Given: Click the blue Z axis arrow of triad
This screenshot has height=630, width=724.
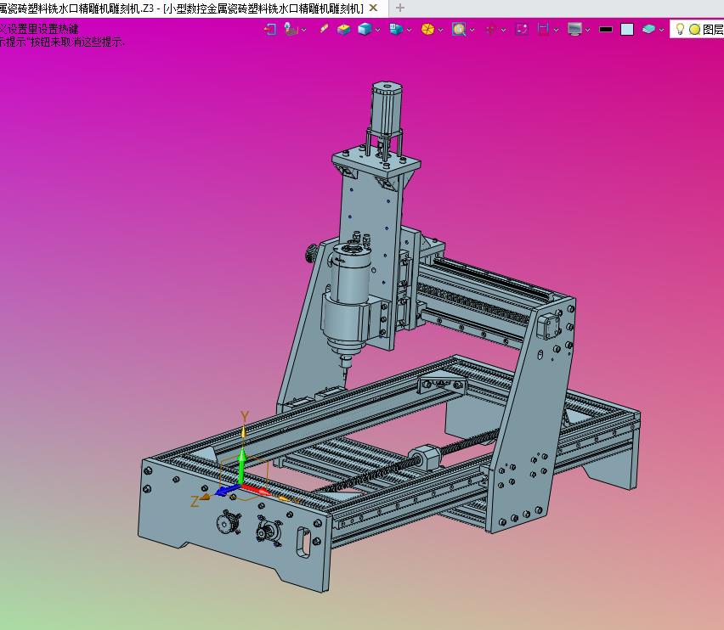Looking at the screenshot, I should (x=227, y=490).
